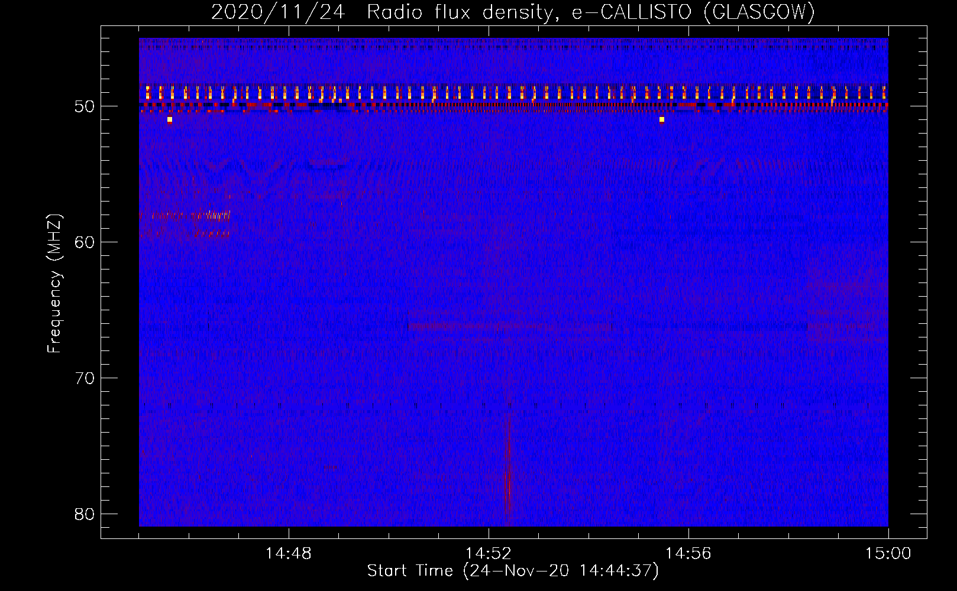This screenshot has height=591, width=957.
Task: Click the 14:56 time tick label
Action: tap(688, 554)
